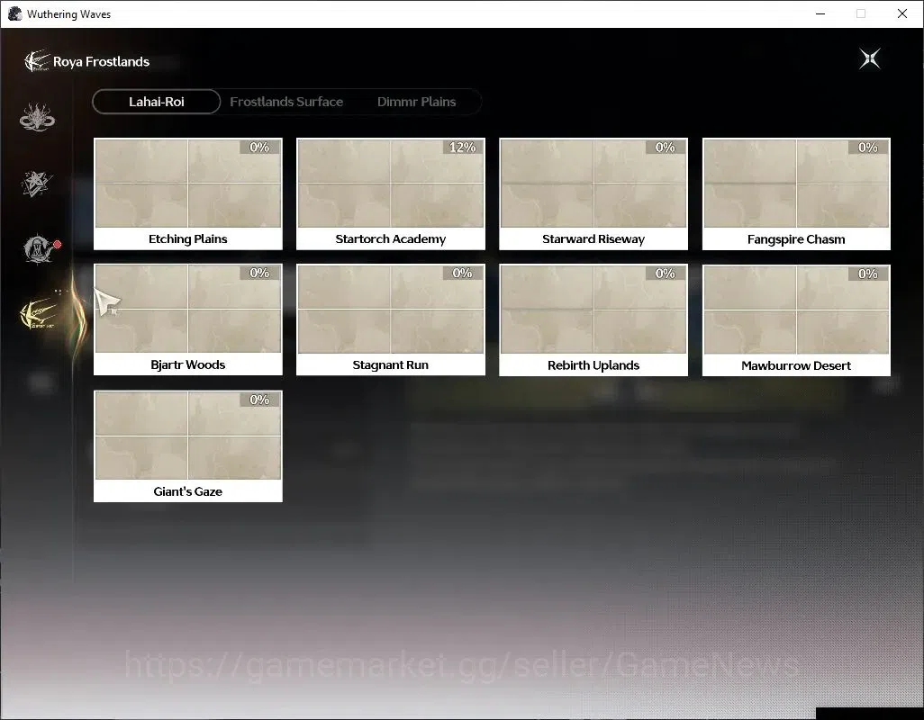Click the 0% badge on Fangspire Chasm
Viewport: 924px width, 720px height.
868,148
